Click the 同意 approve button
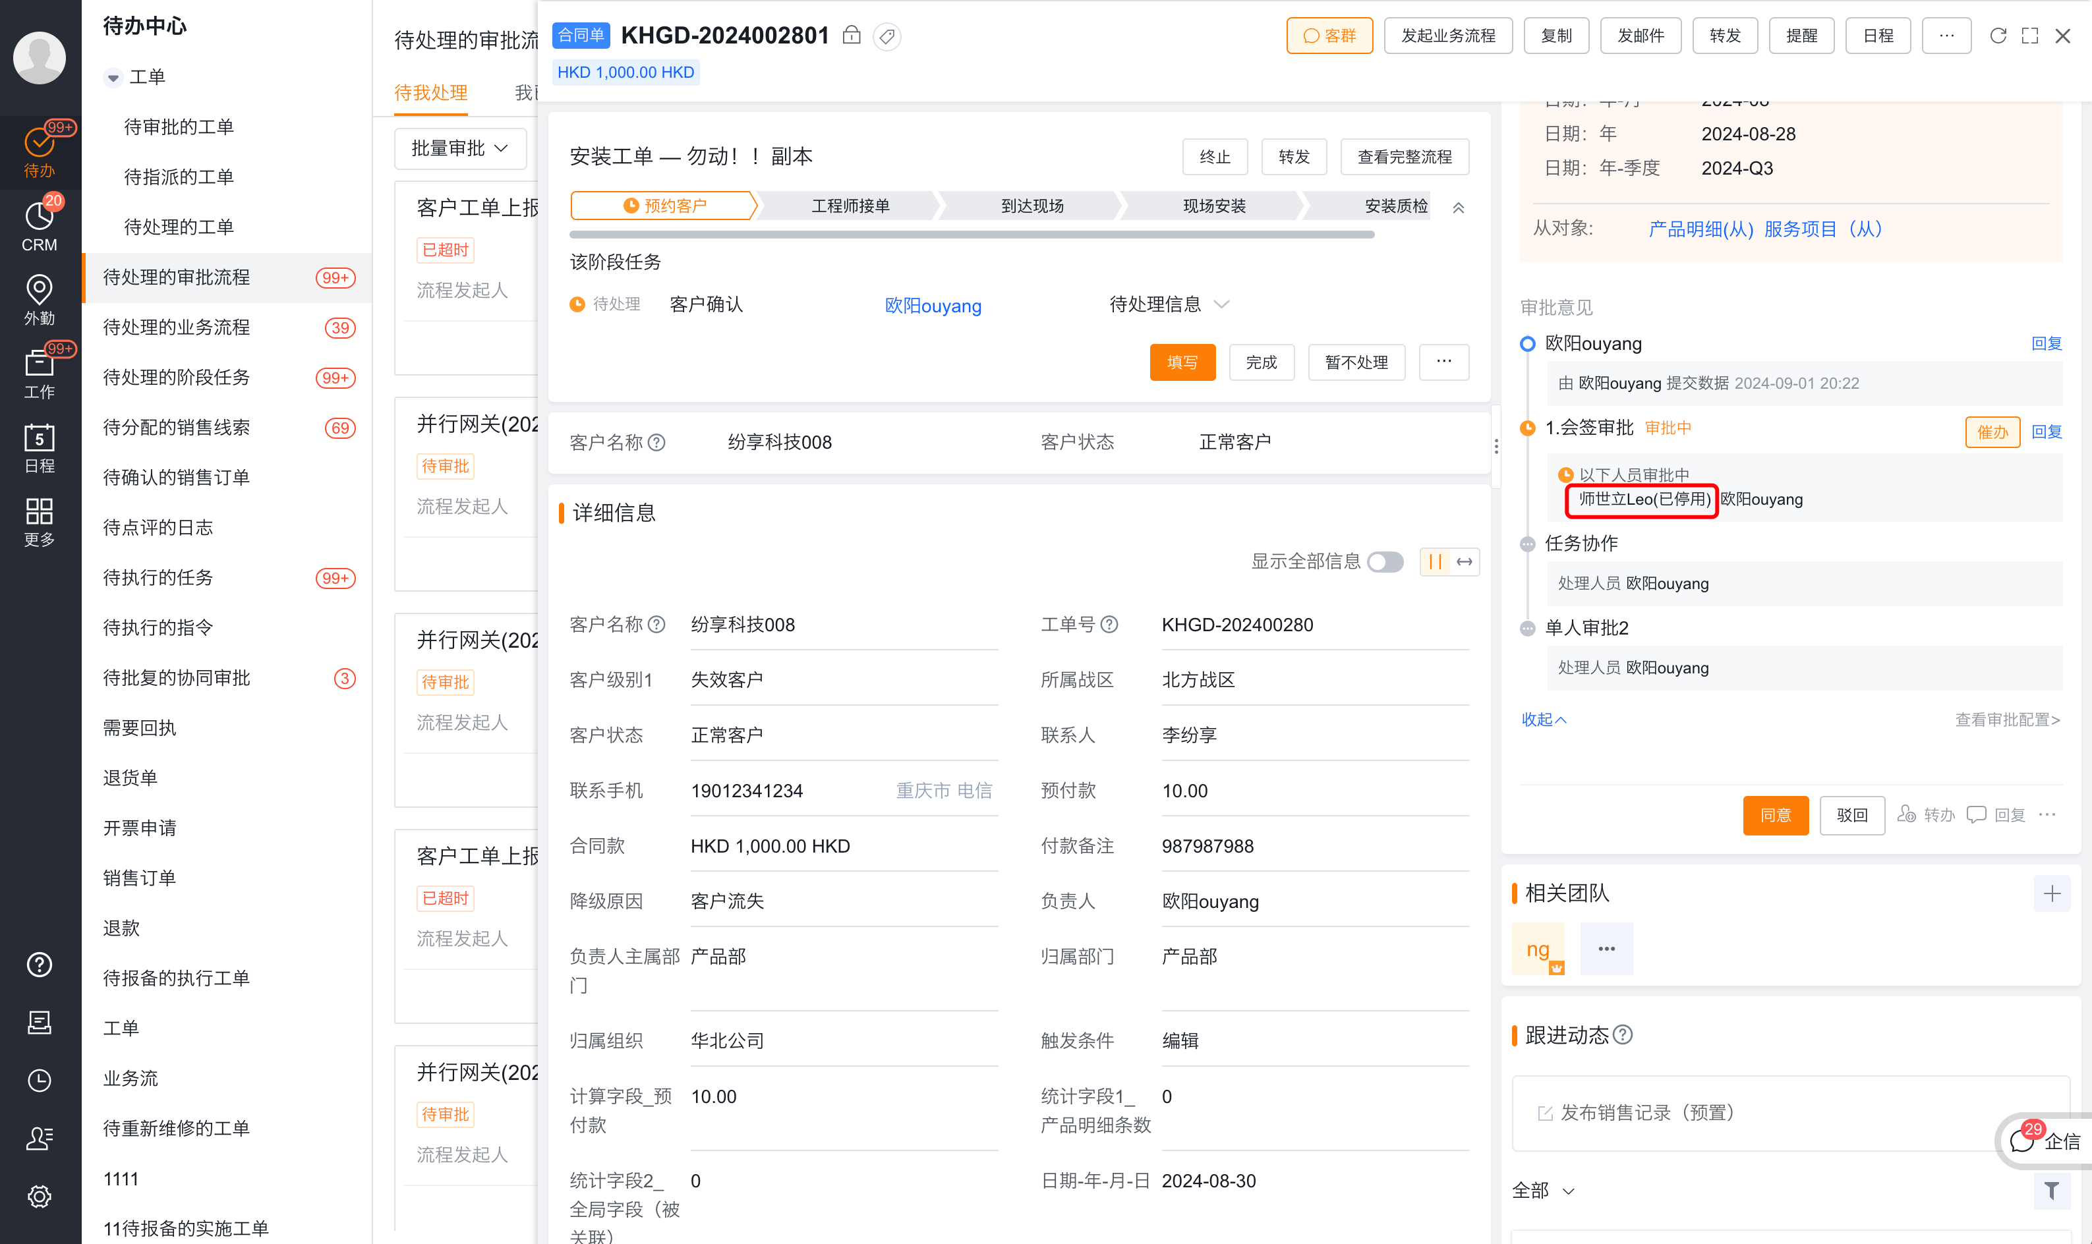2092x1244 pixels. (1775, 816)
